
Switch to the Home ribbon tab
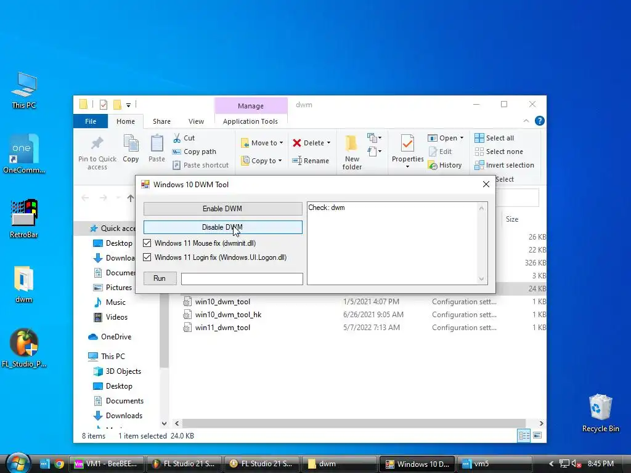(126, 121)
